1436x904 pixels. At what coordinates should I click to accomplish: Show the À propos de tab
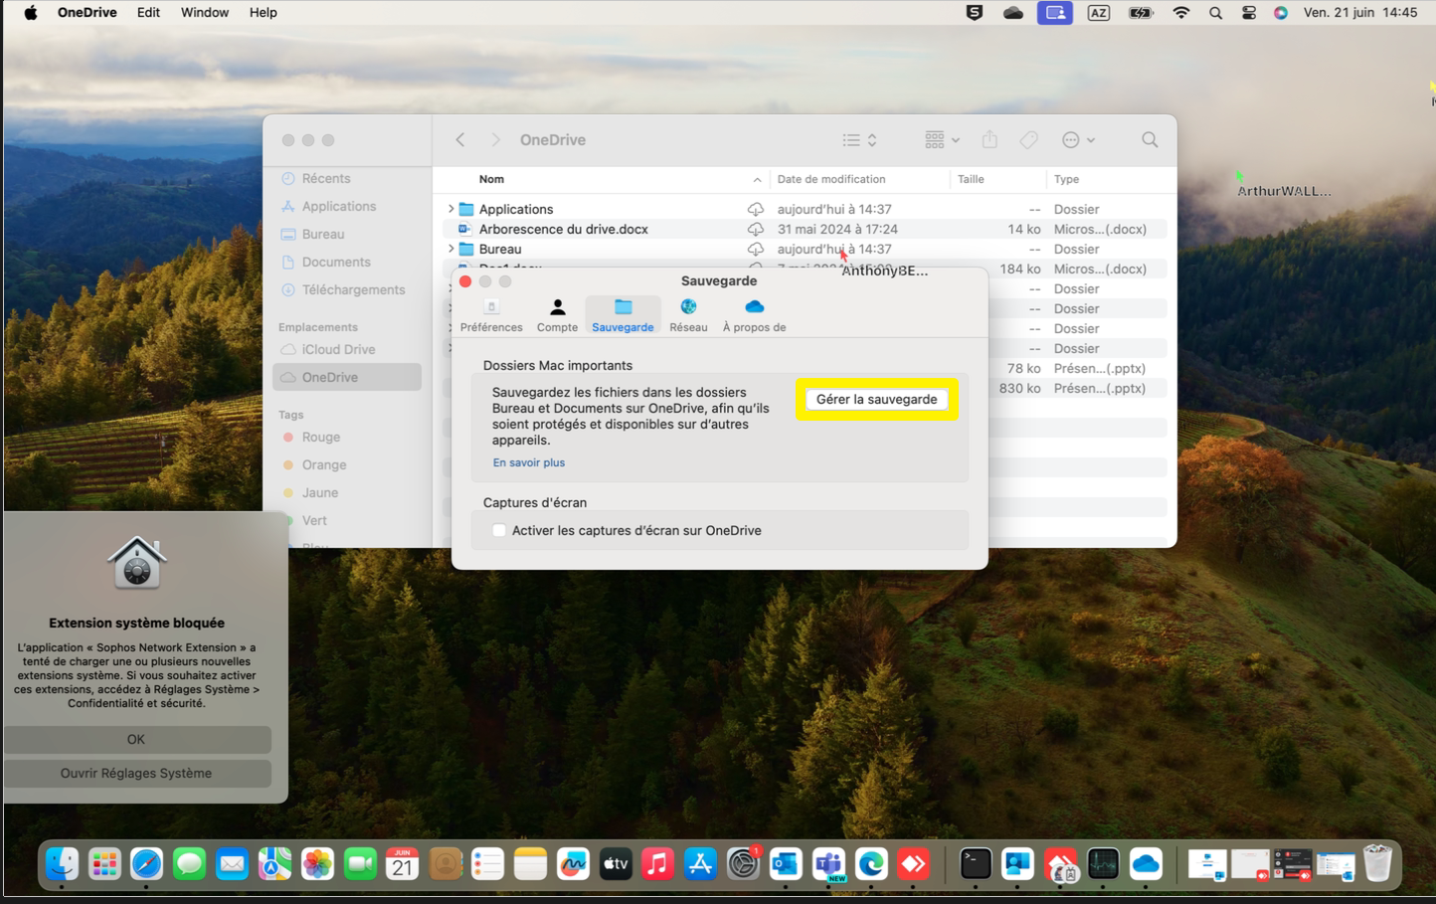(754, 314)
